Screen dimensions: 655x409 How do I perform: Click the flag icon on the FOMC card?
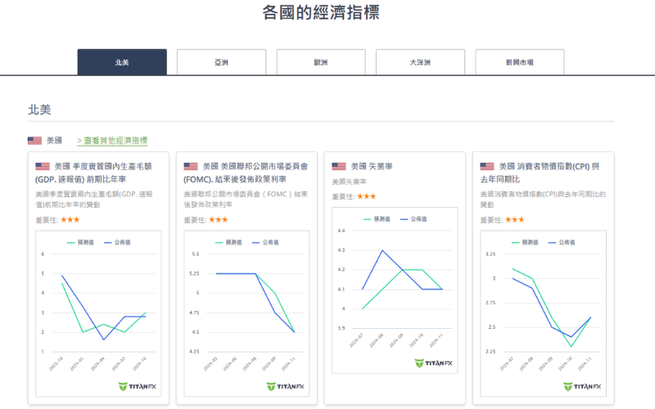point(191,167)
